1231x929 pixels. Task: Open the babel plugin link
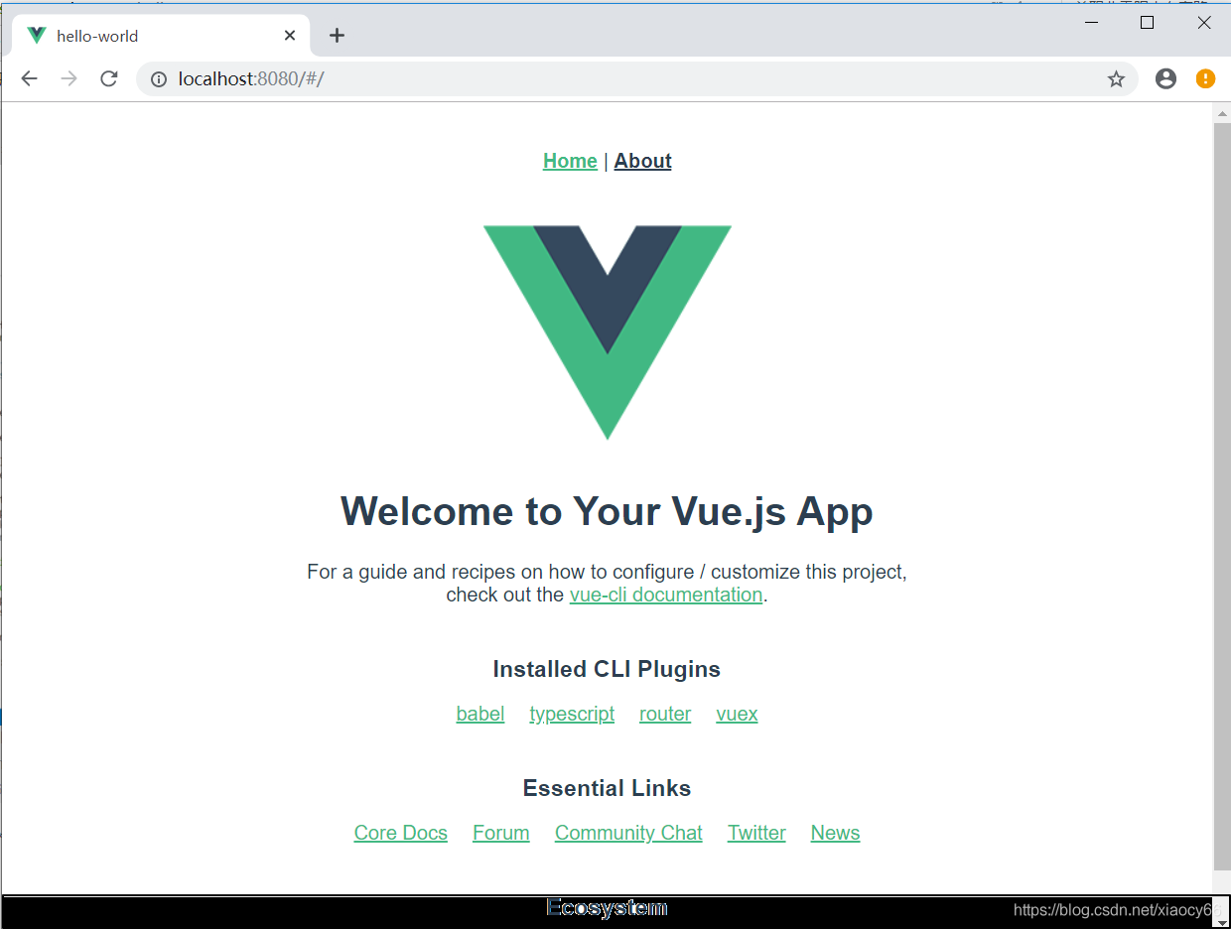click(x=480, y=714)
